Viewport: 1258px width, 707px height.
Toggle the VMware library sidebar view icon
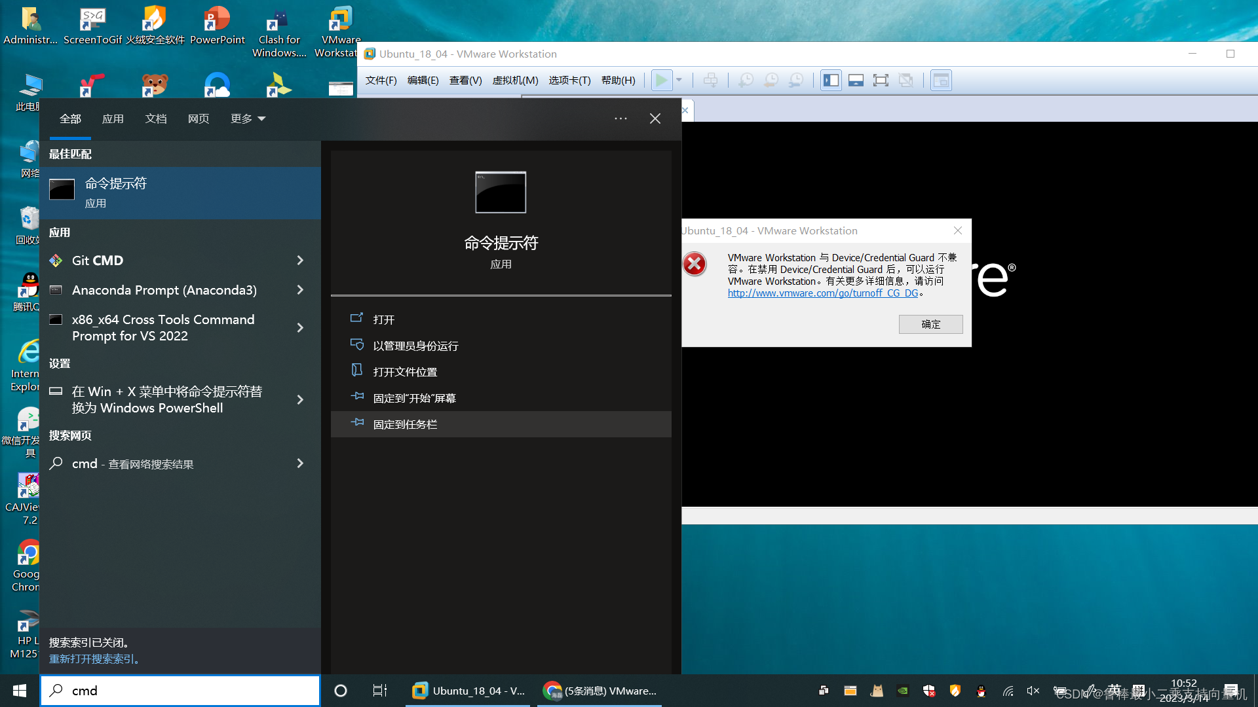831,81
